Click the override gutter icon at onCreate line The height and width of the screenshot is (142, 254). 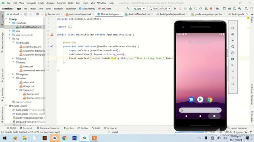(x=52, y=47)
